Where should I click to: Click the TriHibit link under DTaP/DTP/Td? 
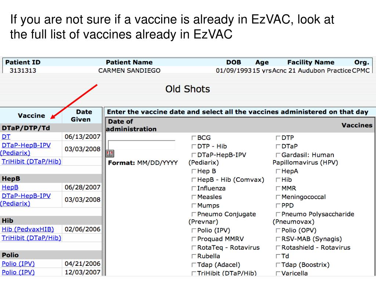31,161
